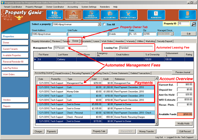The height and width of the screenshot is (140, 198).
Task: Switch to the Reviews tab
Action: click(56, 41)
